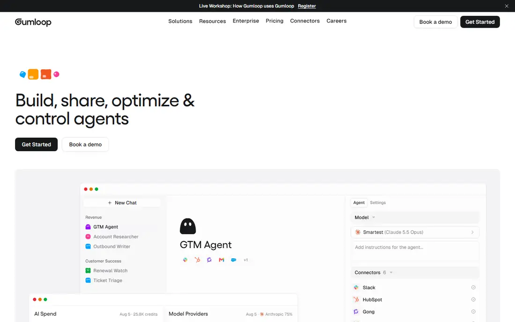The image size is (515, 322).
Task: Click the hero Book a demo button
Action: (x=85, y=145)
